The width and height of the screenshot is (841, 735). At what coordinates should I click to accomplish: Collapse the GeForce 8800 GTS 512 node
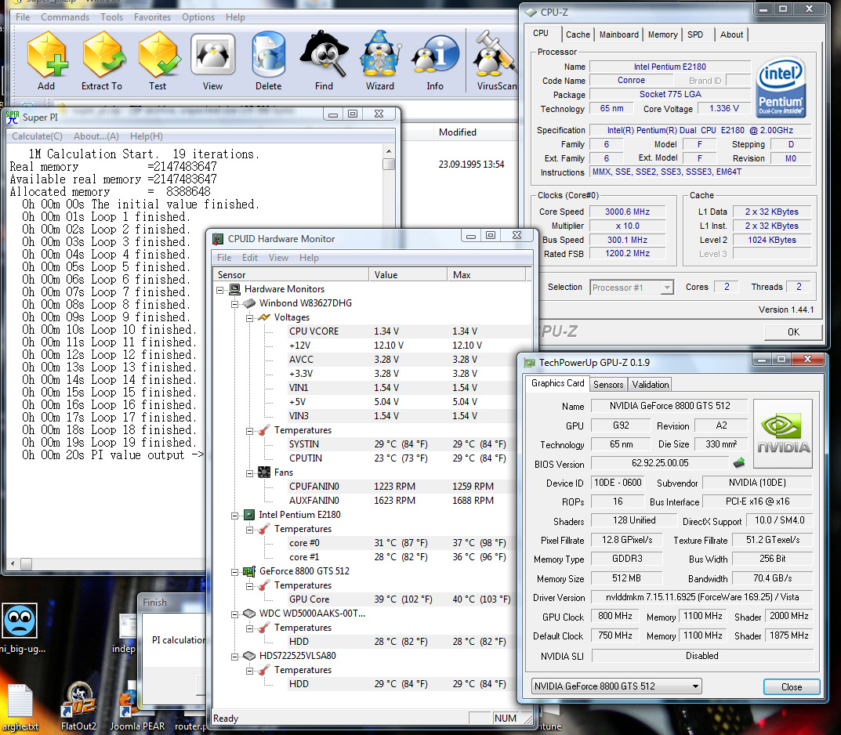[x=234, y=572]
